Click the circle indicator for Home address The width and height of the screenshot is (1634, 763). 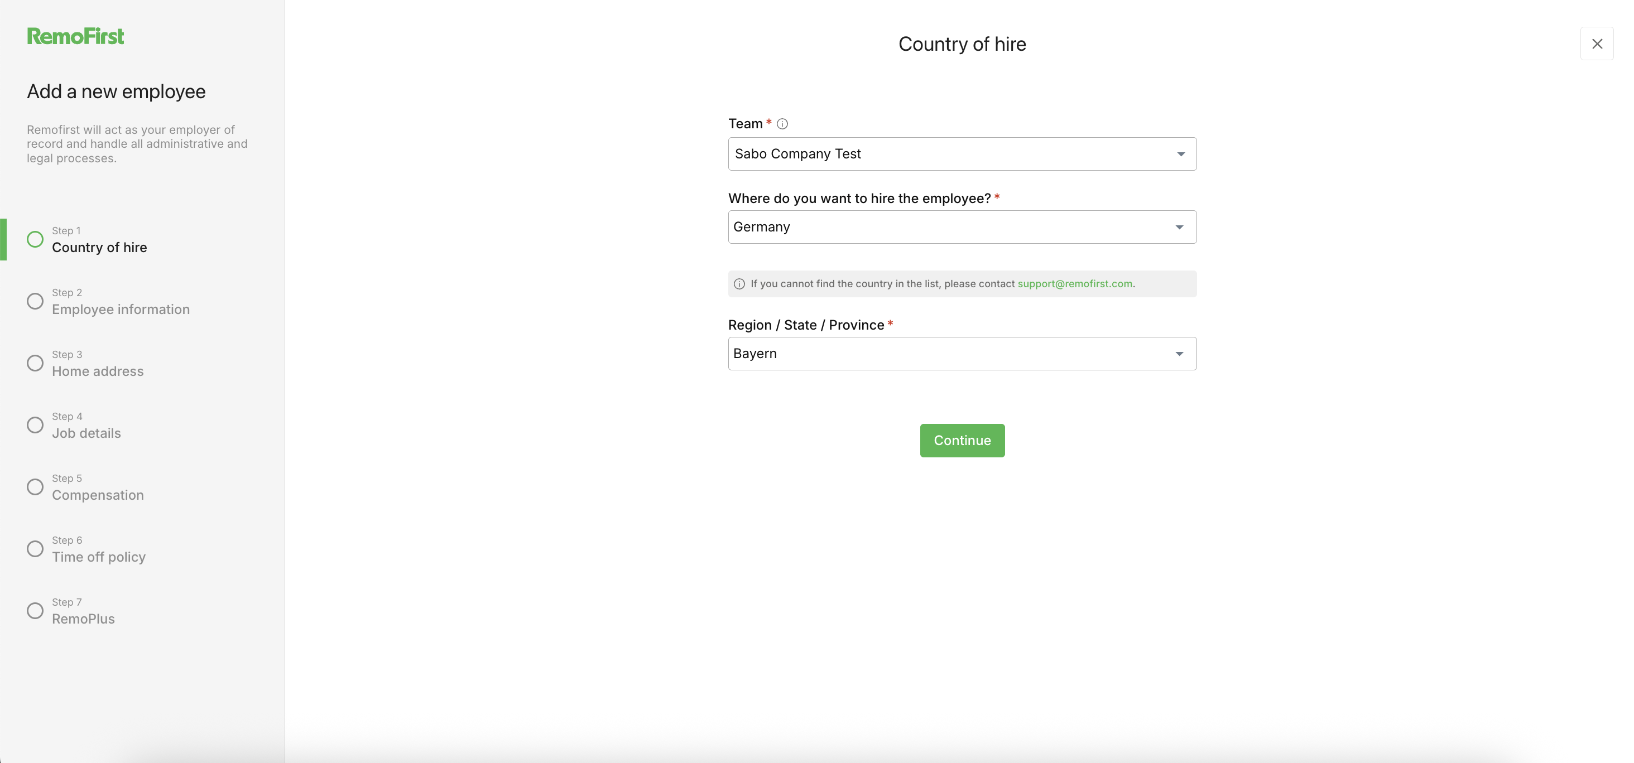click(x=35, y=364)
